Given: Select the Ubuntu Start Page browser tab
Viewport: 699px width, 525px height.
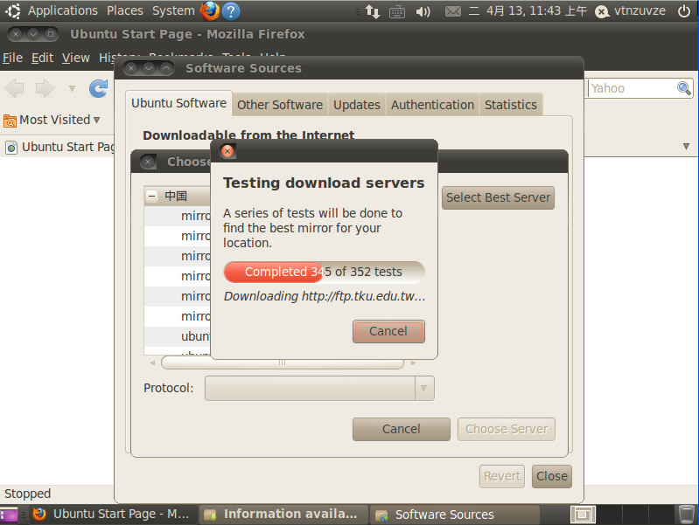Looking at the screenshot, I should tap(58, 147).
